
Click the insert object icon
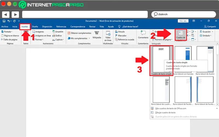(x=193, y=39)
